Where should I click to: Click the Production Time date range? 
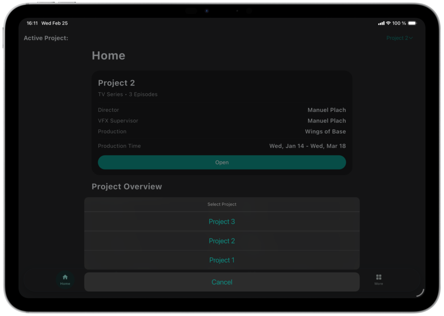(x=307, y=146)
